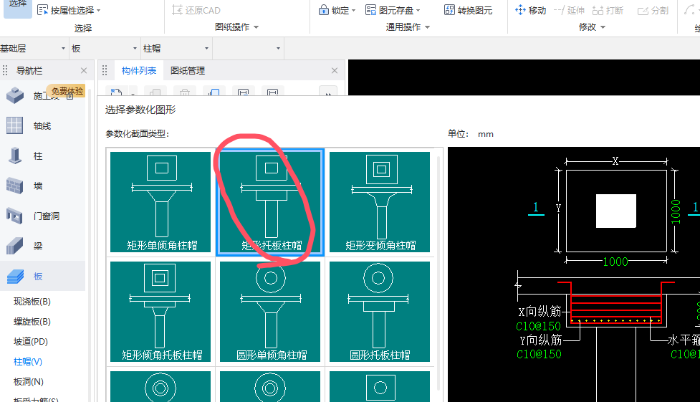This screenshot has width=700, height=402.
Task: Select 现浇板(B) in the tree
Action: click(32, 302)
